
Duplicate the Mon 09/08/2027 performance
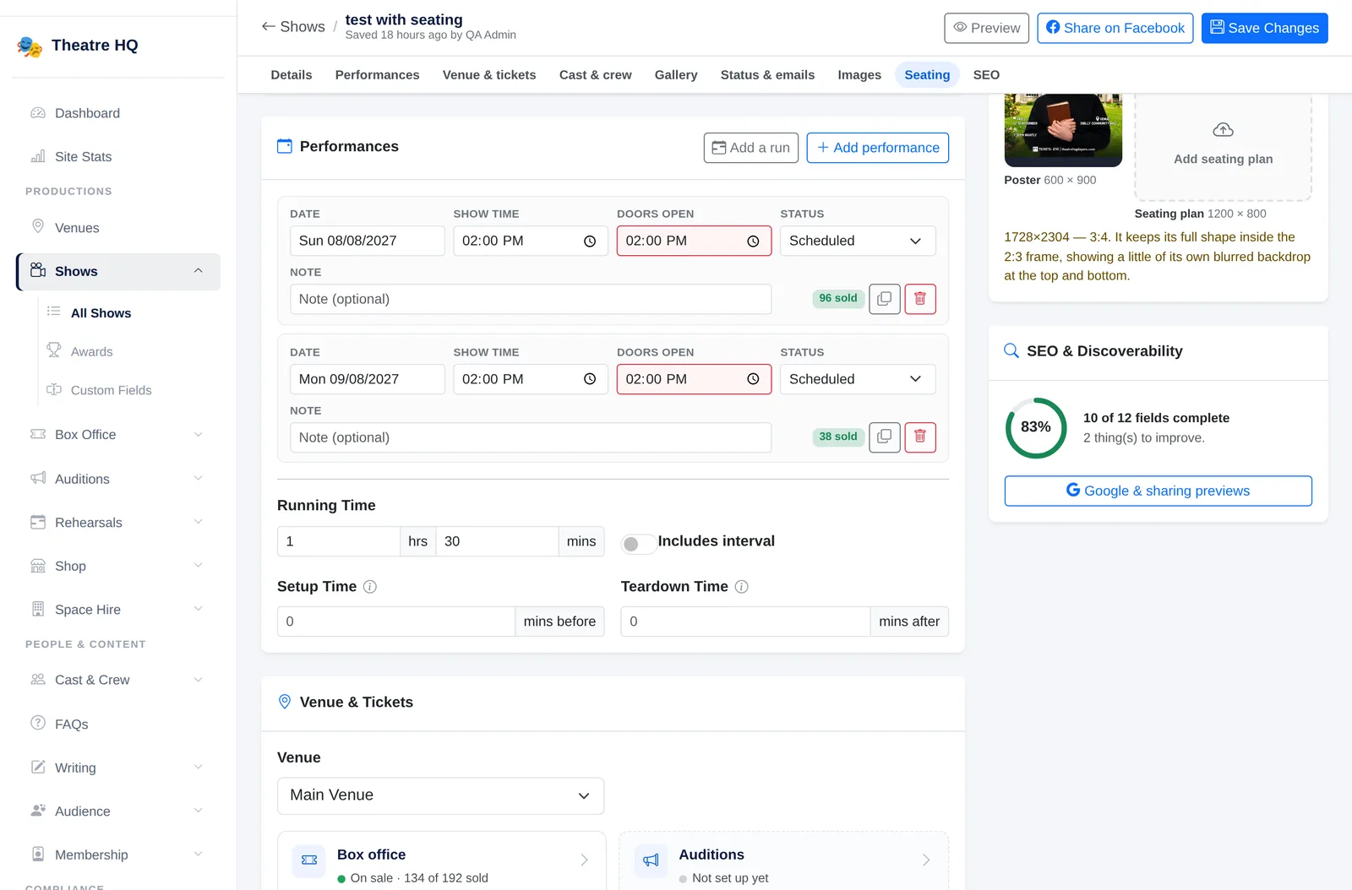885,437
